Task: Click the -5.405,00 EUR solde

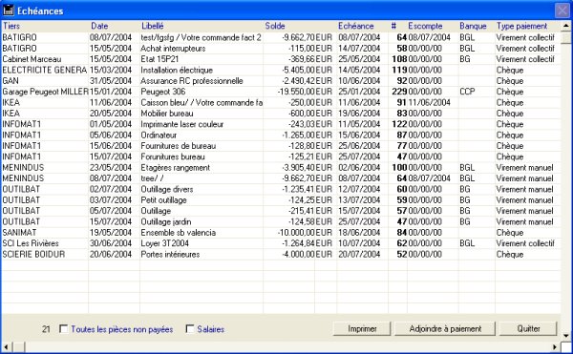Action: pyautogui.click(x=307, y=70)
